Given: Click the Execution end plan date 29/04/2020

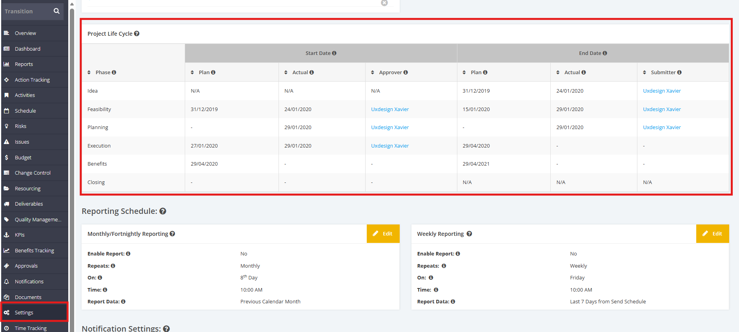Looking at the screenshot, I should click(x=476, y=146).
